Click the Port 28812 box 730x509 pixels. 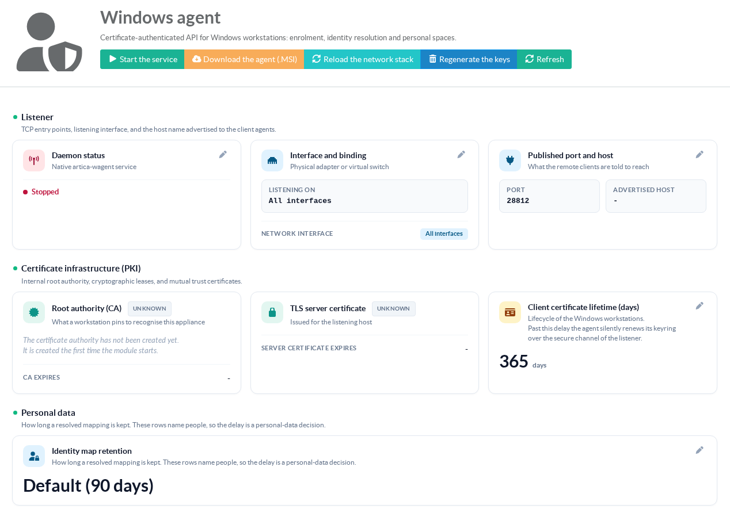point(549,196)
